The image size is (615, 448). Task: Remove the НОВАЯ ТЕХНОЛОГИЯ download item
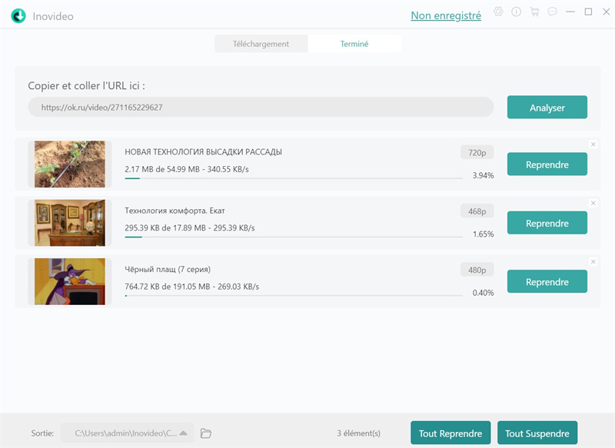pos(593,144)
